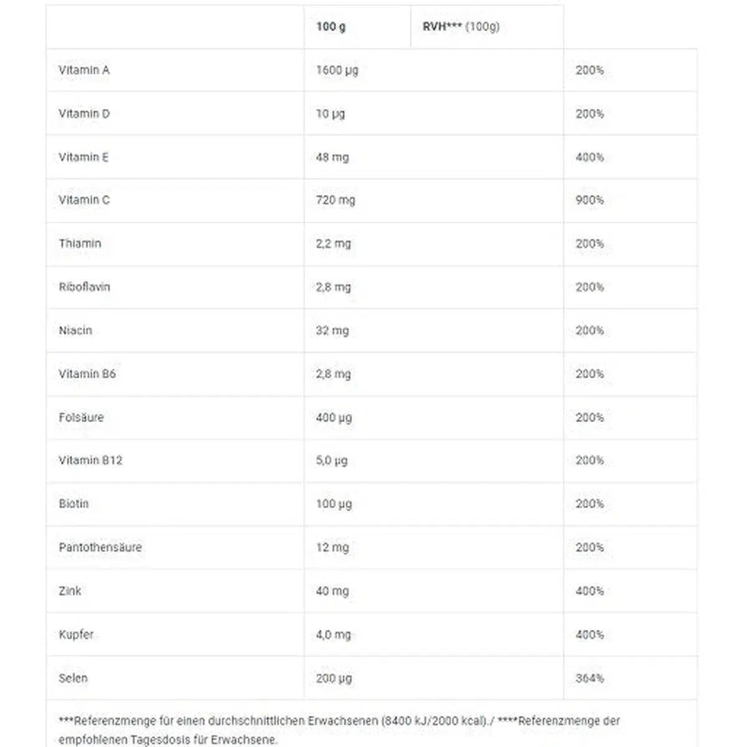The image size is (747, 747).
Task: Select the Biotin row label
Action: tap(73, 504)
